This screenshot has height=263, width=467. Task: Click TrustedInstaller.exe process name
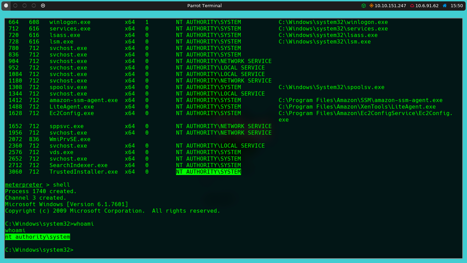pos(84,172)
